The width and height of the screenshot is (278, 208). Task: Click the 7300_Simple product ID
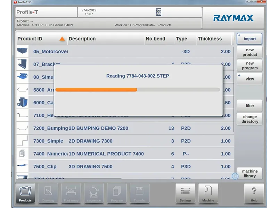(x=48, y=141)
